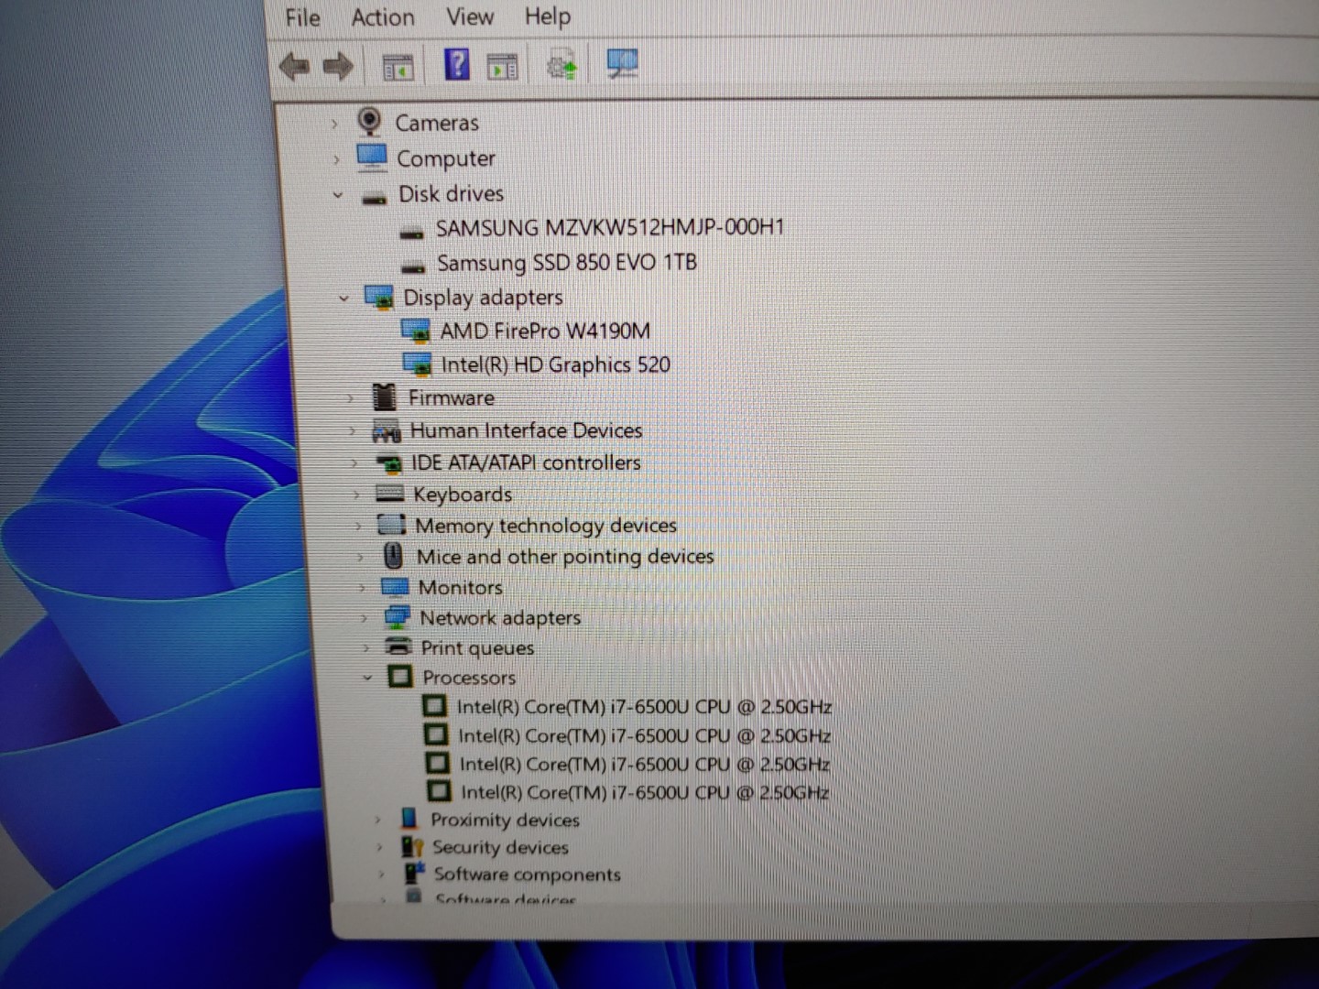The image size is (1319, 989).
Task: Click the IDE ATA/ATAPI controllers icon
Action: [x=389, y=463]
